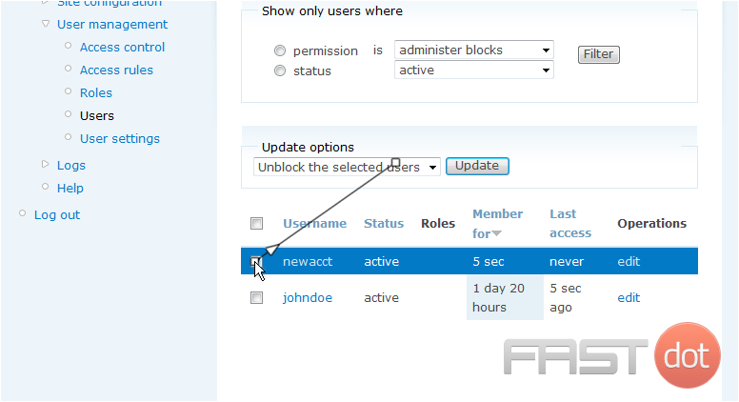The image size is (739, 402).
Task: Check the johndoe user checkbox
Action: 256,298
